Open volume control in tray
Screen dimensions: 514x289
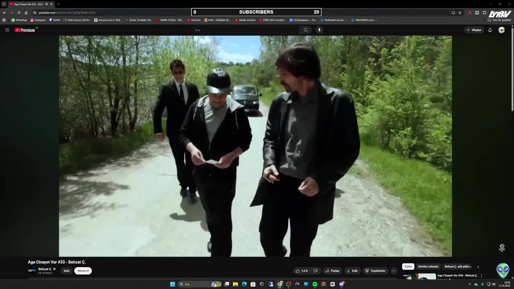tap(494, 284)
